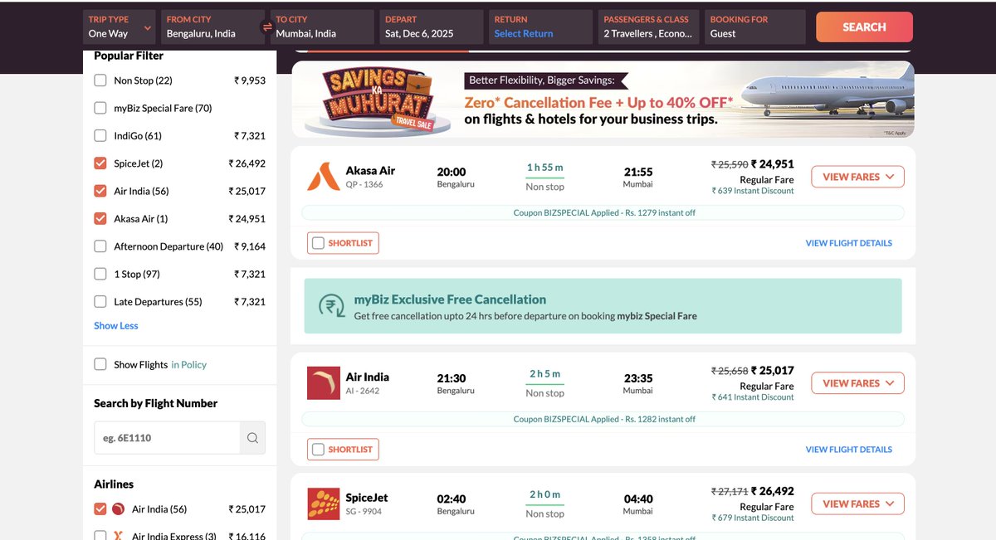
Task: Click the myBiz Exclusive Free Cancellation banner
Action: point(603,306)
